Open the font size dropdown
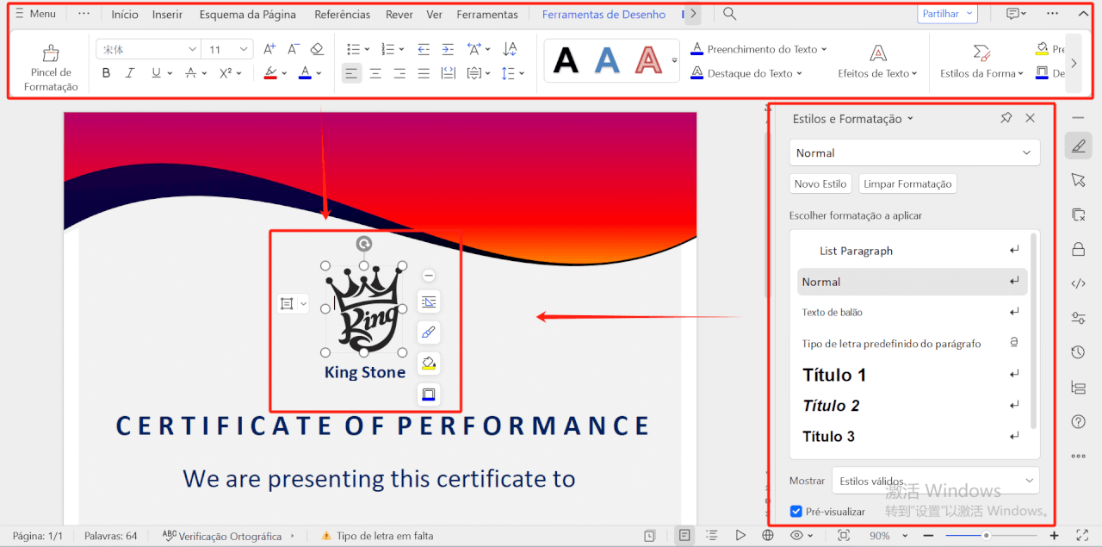The image size is (1102, 547). (x=244, y=49)
